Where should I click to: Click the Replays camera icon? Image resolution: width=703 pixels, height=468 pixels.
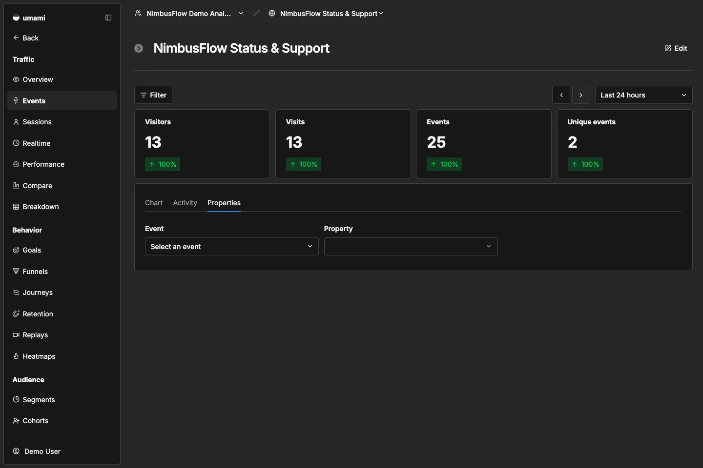[x=16, y=335]
